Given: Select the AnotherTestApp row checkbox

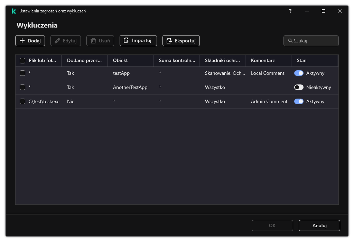Looking at the screenshot, I should 22,87.
